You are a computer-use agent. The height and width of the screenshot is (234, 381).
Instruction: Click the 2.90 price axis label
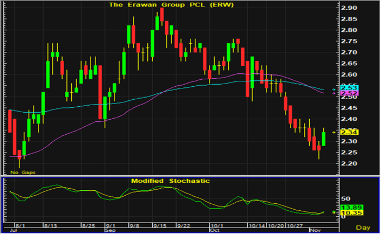[348, 9]
